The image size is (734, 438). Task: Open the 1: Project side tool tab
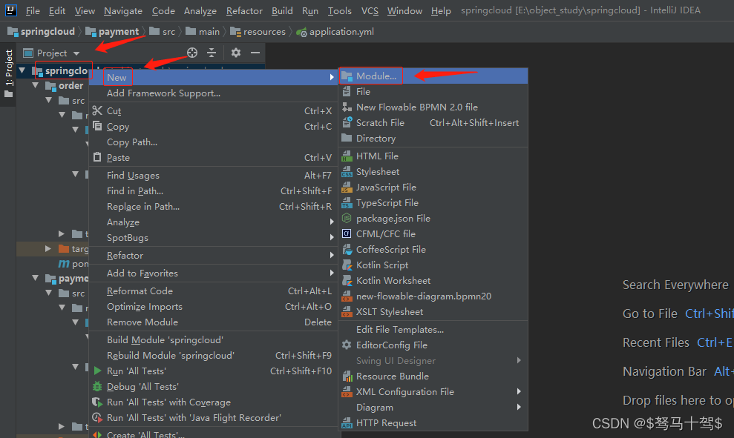click(x=8, y=74)
